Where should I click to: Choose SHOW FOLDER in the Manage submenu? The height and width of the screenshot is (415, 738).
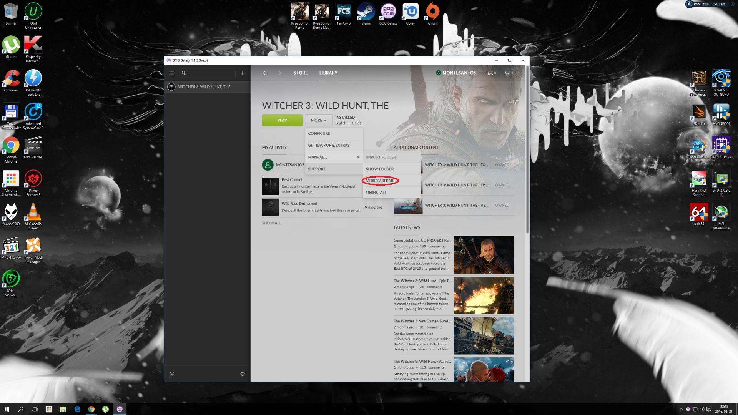point(392,169)
